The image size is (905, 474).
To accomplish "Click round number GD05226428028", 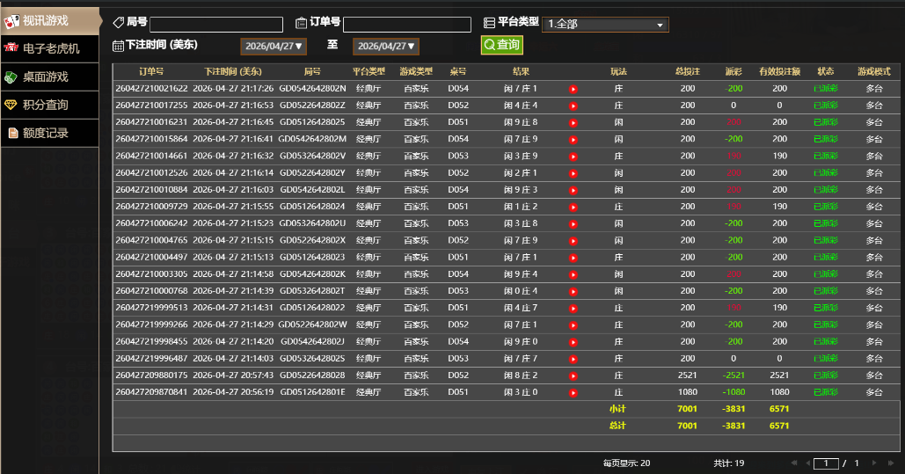I will click(x=312, y=376).
